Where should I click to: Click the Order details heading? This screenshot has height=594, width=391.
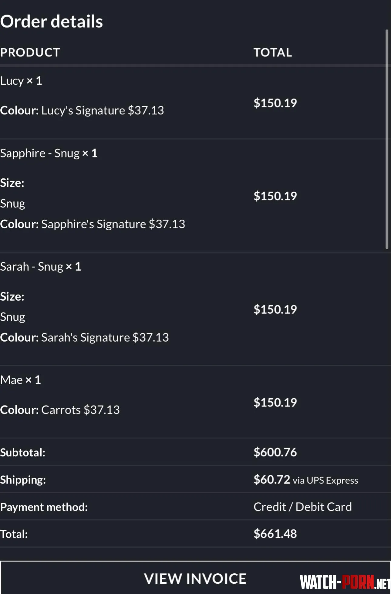[x=52, y=22]
